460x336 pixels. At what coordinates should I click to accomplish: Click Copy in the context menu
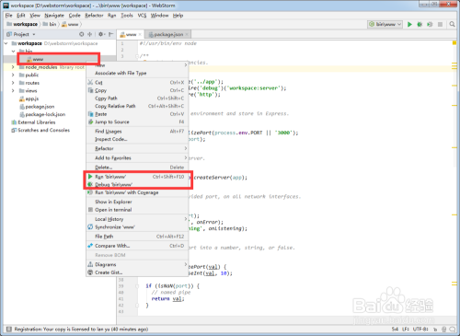(x=137, y=90)
